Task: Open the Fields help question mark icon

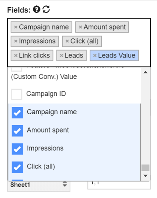Action: click(x=37, y=9)
